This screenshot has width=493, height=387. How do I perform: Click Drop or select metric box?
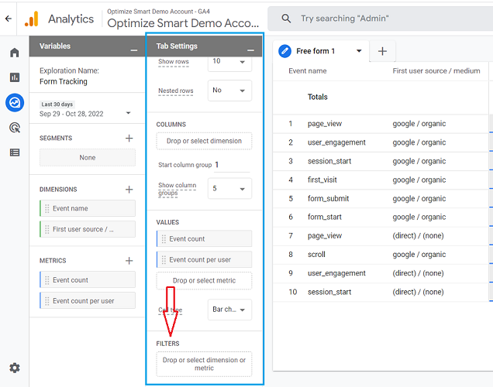point(204,281)
